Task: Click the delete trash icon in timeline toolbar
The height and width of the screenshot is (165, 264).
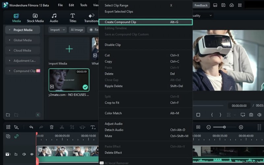Action: click(51, 127)
